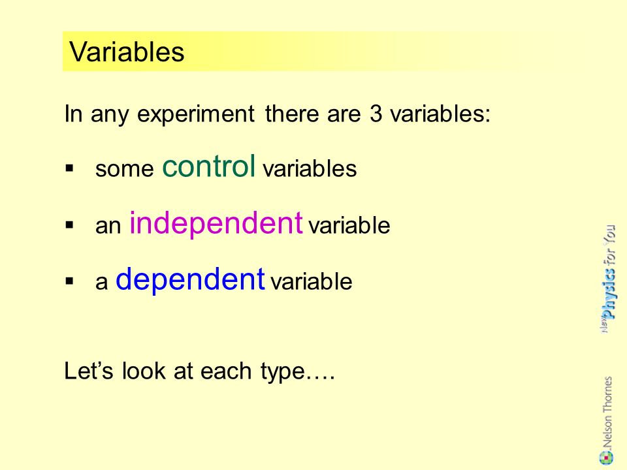Click the word some in first bullet
The width and height of the screenshot is (627, 470).
tap(124, 170)
